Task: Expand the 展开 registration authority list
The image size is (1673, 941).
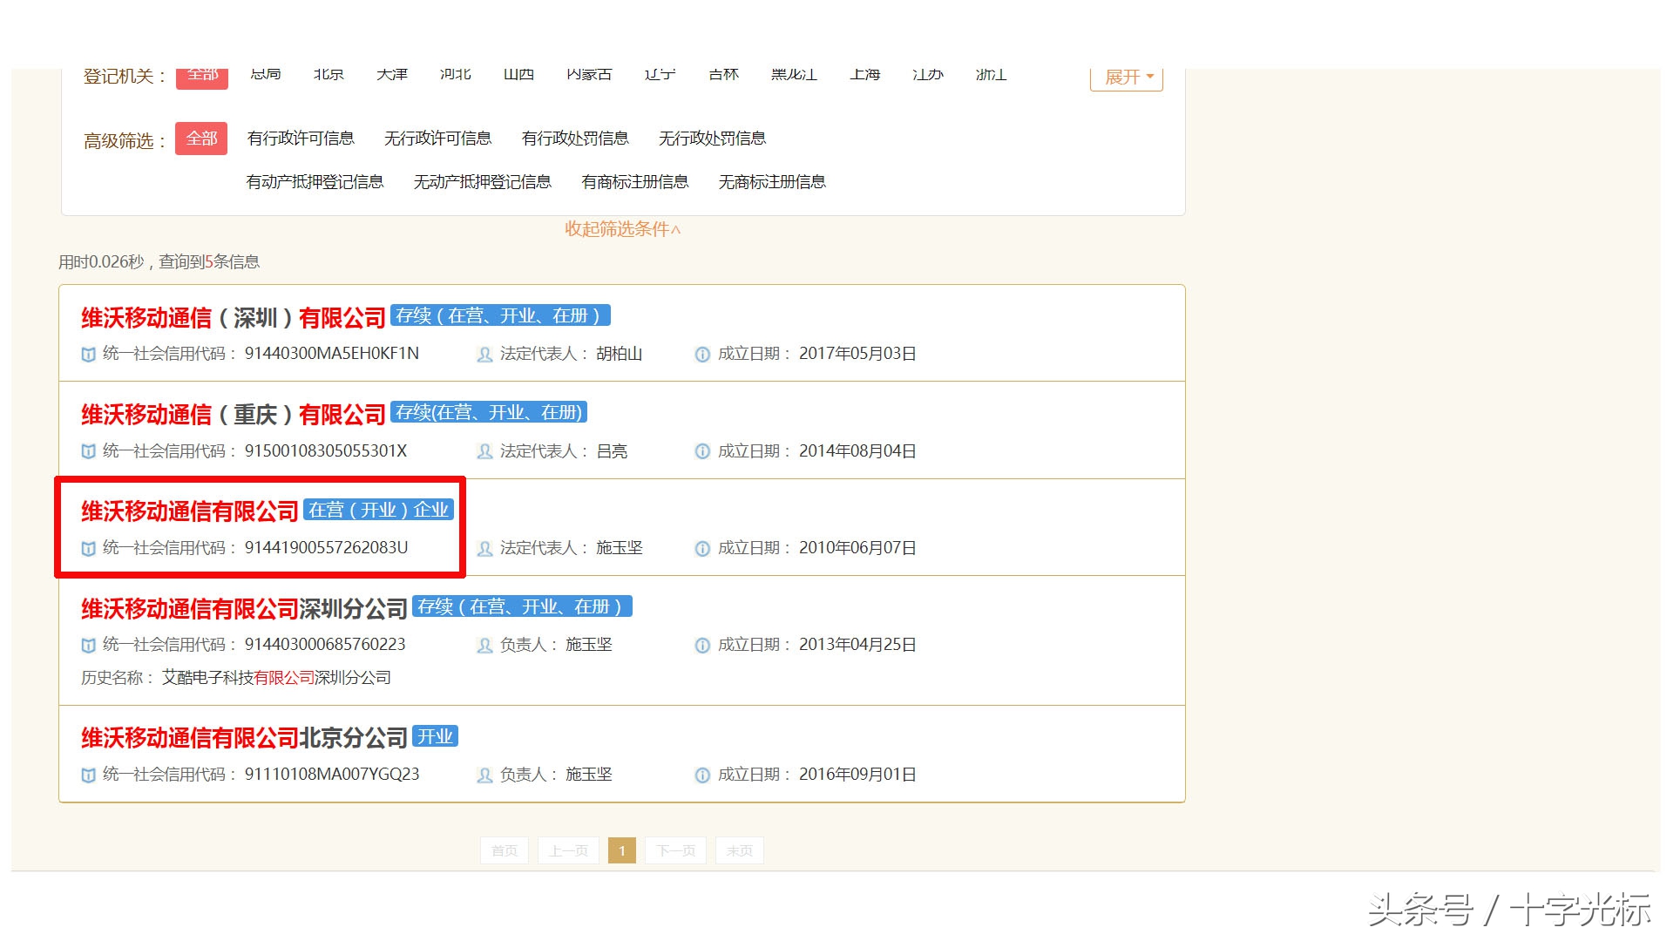Action: [x=1125, y=76]
